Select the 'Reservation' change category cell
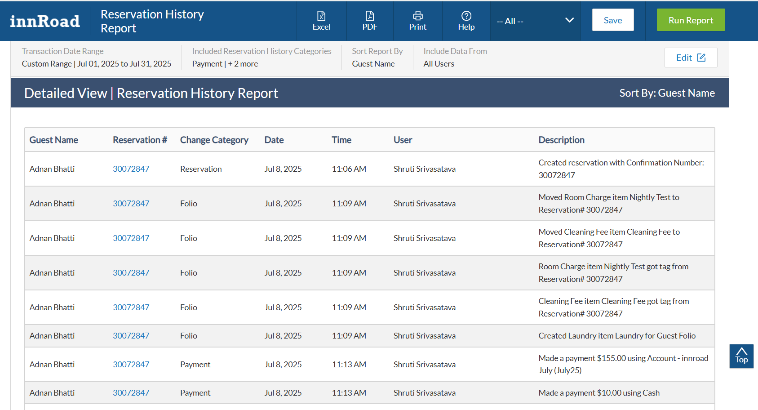 [201, 169]
